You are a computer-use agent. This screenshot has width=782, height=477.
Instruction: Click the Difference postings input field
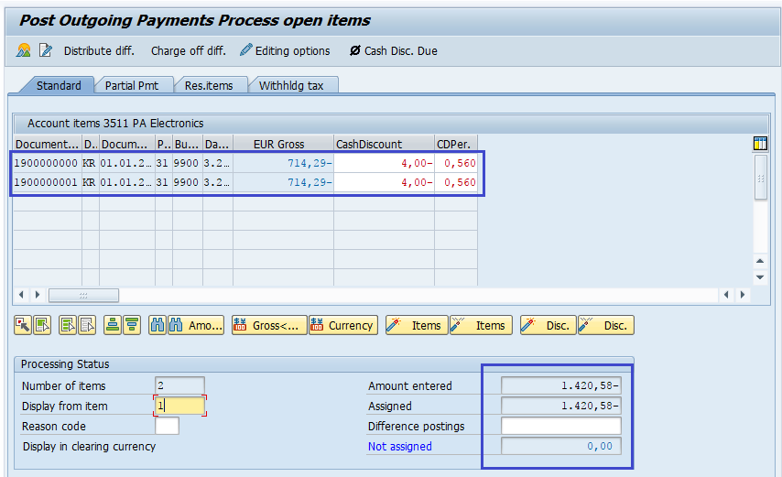pos(560,426)
